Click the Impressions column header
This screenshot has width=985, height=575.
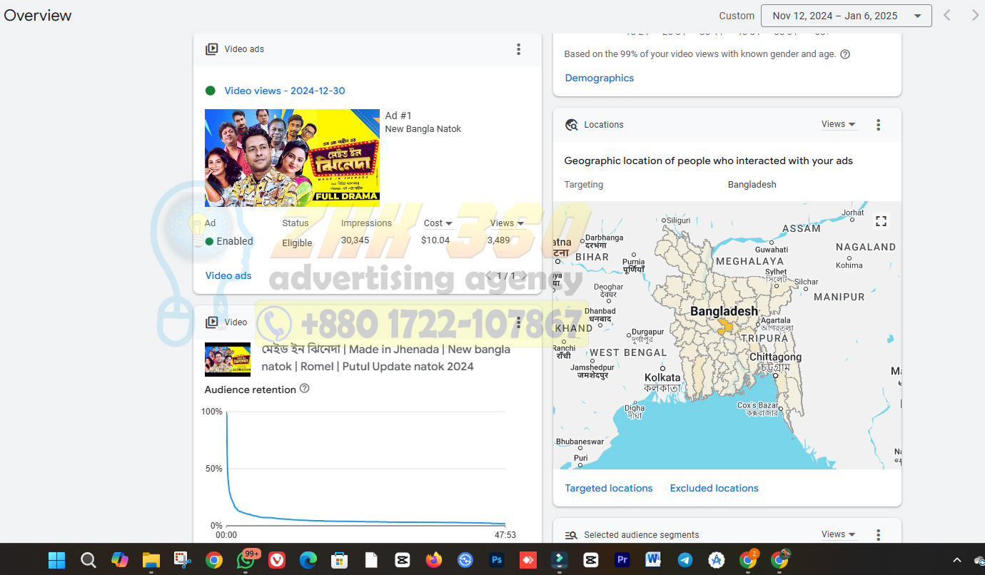point(366,223)
